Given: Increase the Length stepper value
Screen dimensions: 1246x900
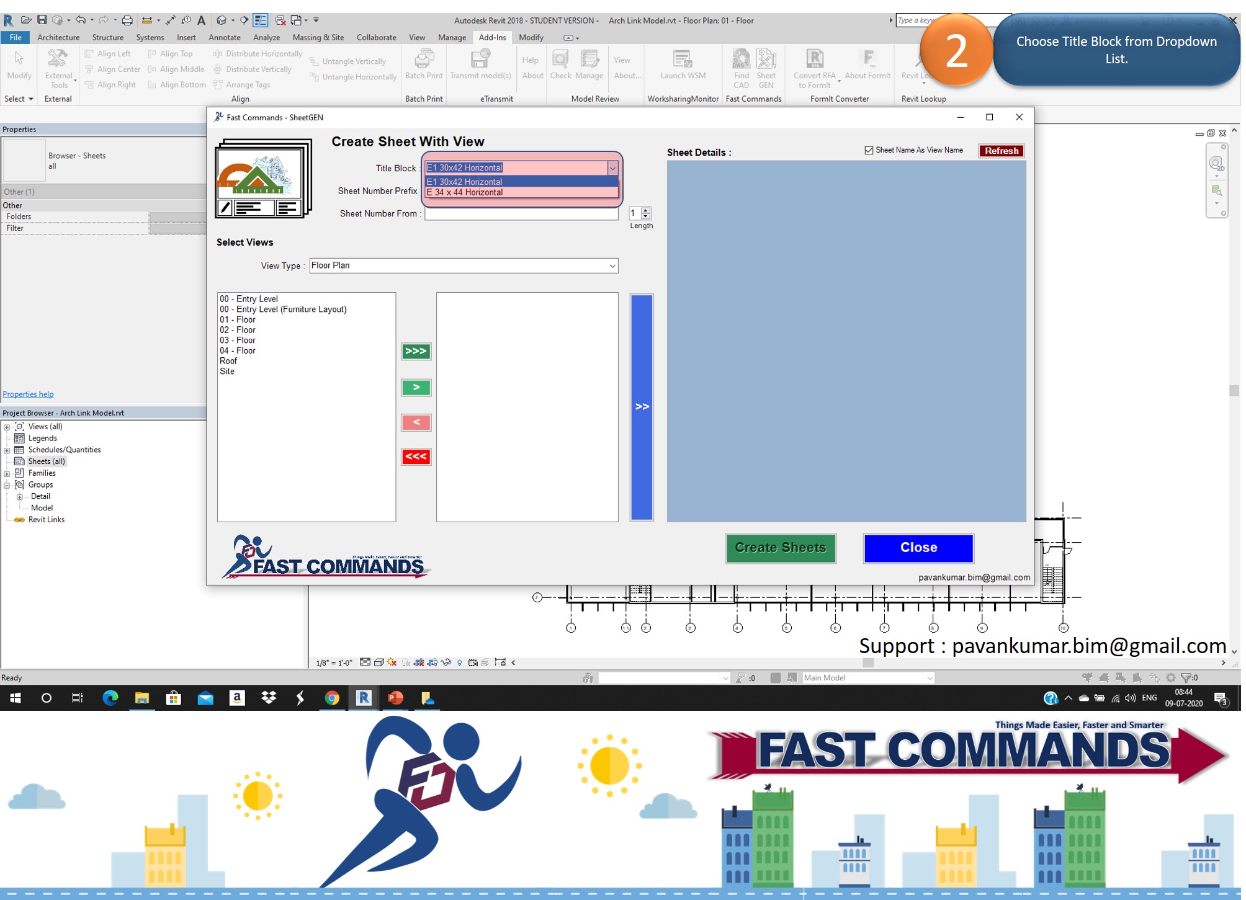Looking at the screenshot, I should click(x=646, y=210).
